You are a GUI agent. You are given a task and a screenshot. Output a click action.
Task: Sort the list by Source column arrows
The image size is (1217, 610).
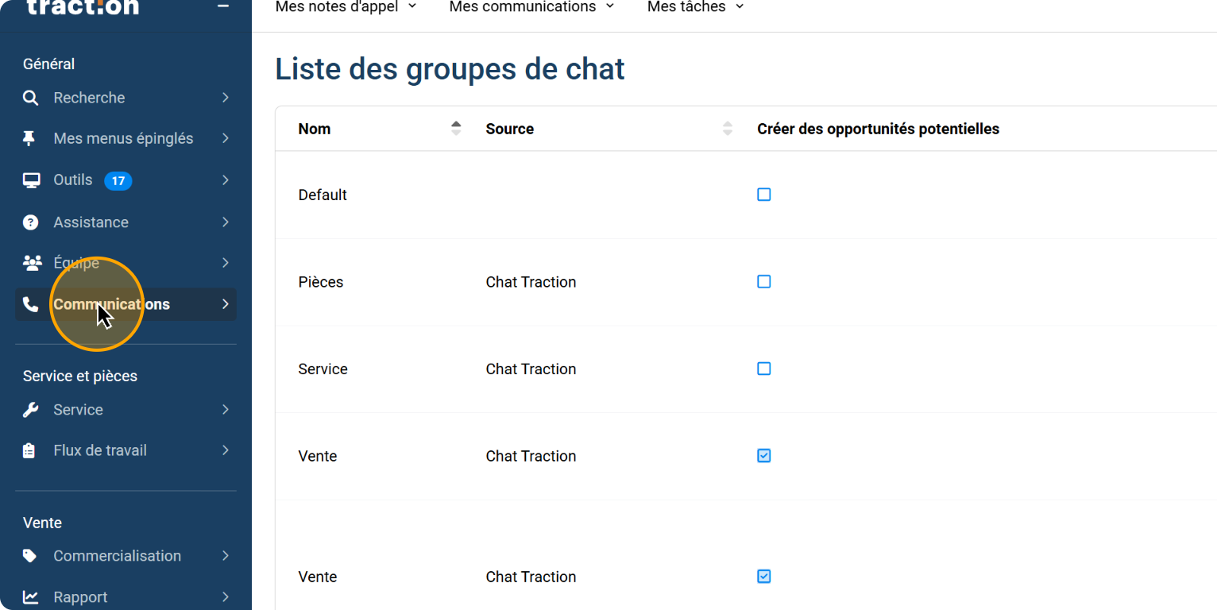727,129
